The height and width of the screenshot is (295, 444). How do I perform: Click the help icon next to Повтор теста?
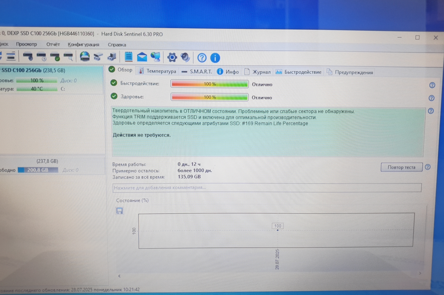point(428,167)
